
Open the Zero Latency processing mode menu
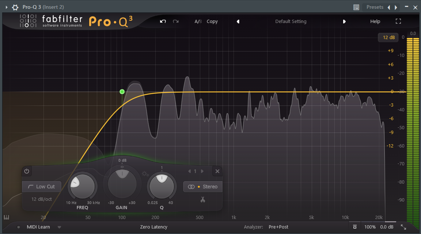pos(153,227)
